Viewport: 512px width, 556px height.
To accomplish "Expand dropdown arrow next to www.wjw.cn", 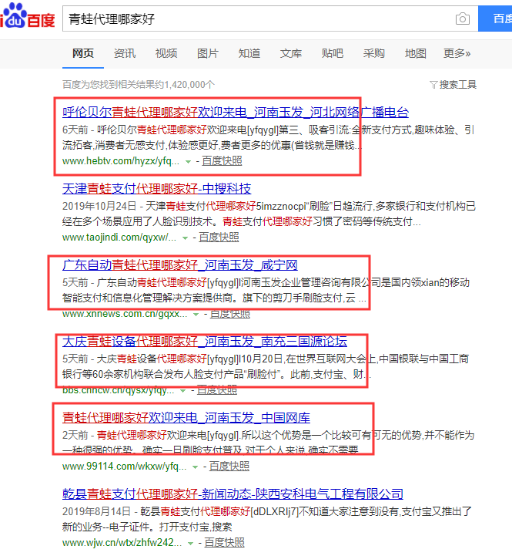I will (190, 543).
